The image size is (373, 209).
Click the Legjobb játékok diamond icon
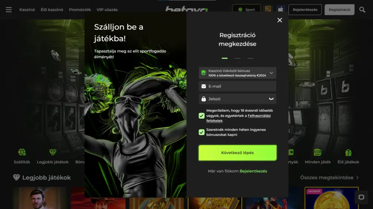pyautogui.click(x=53, y=152)
